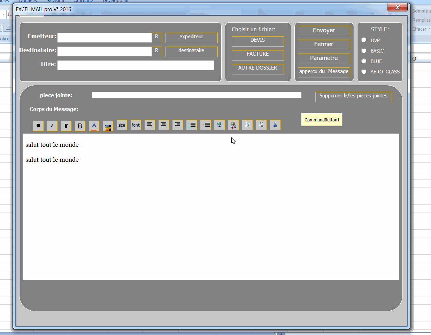This screenshot has height=335, width=431.
Task: Insert a hyperlink with the globe icon
Action: [219, 125]
